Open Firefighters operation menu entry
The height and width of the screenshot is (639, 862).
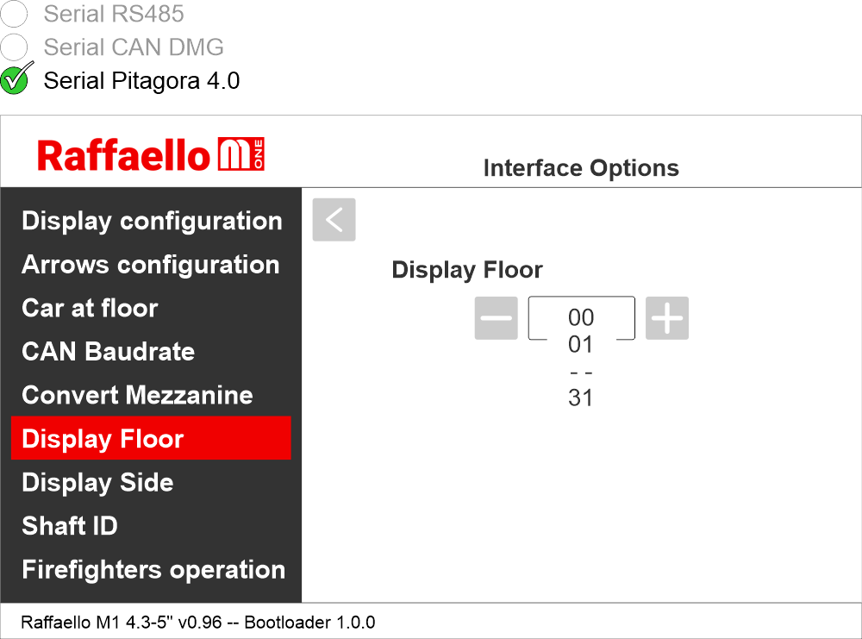153,570
